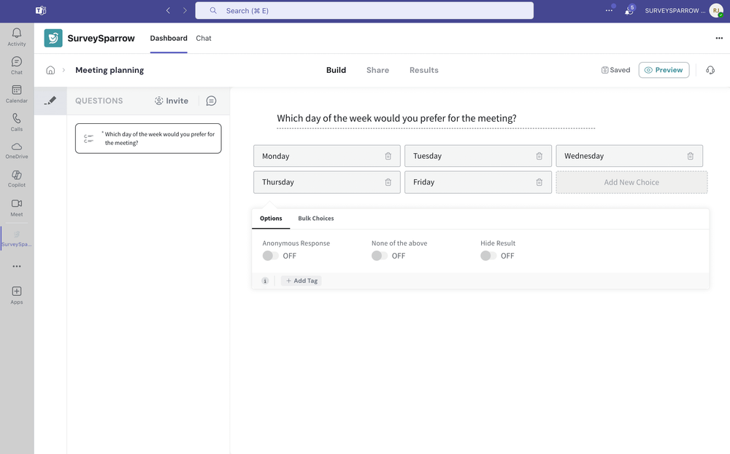Enable Anonymous Response
This screenshot has width=730, height=454.
pyautogui.click(x=269, y=256)
